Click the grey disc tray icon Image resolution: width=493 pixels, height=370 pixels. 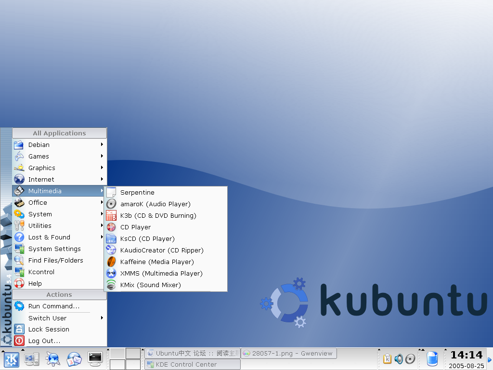coord(410,358)
